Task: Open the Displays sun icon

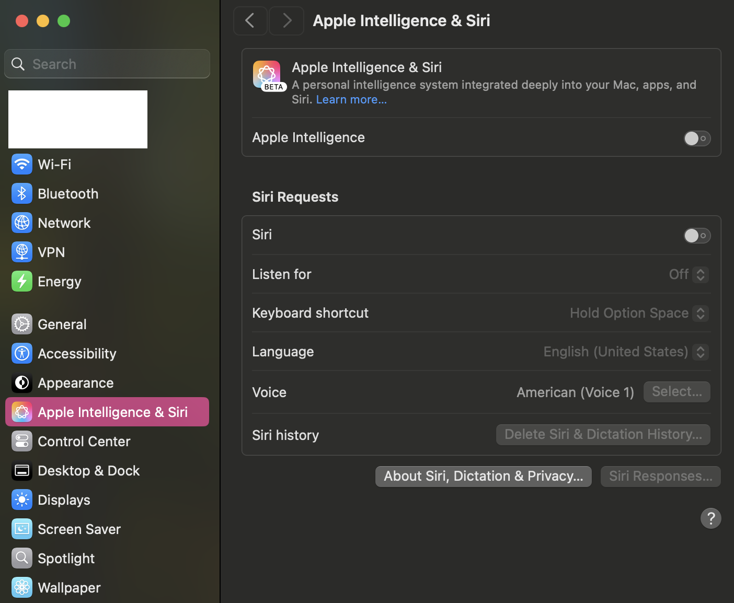Action: [x=22, y=500]
